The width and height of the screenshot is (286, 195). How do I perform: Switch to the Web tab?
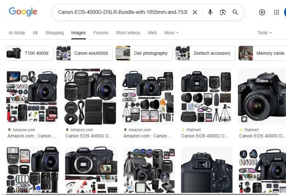click(x=152, y=33)
